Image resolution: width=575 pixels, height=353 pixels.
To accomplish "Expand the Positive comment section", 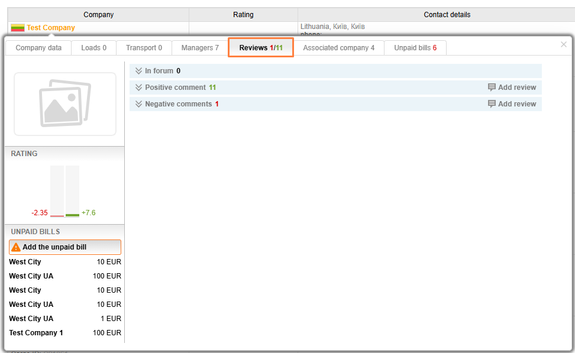I will (x=139, y=88).
